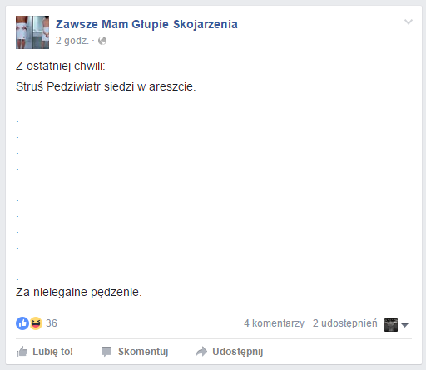Click the speech bubble icon beside Skomentuj
This screenshot has width=426, height=370.
106,352
